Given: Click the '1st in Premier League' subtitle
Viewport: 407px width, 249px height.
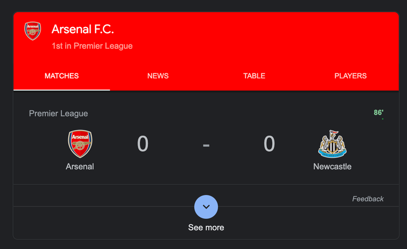Looking at the screenshot, I should click(x=92, y=46).
